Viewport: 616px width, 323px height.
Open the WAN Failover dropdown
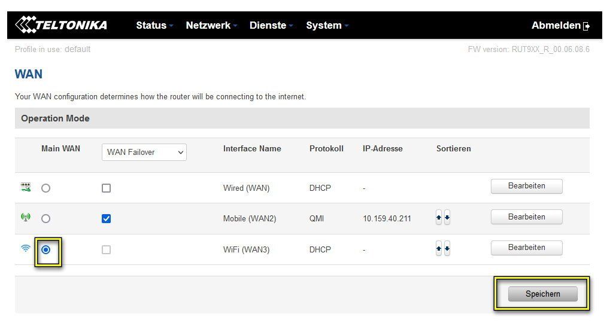pos(144,153)
